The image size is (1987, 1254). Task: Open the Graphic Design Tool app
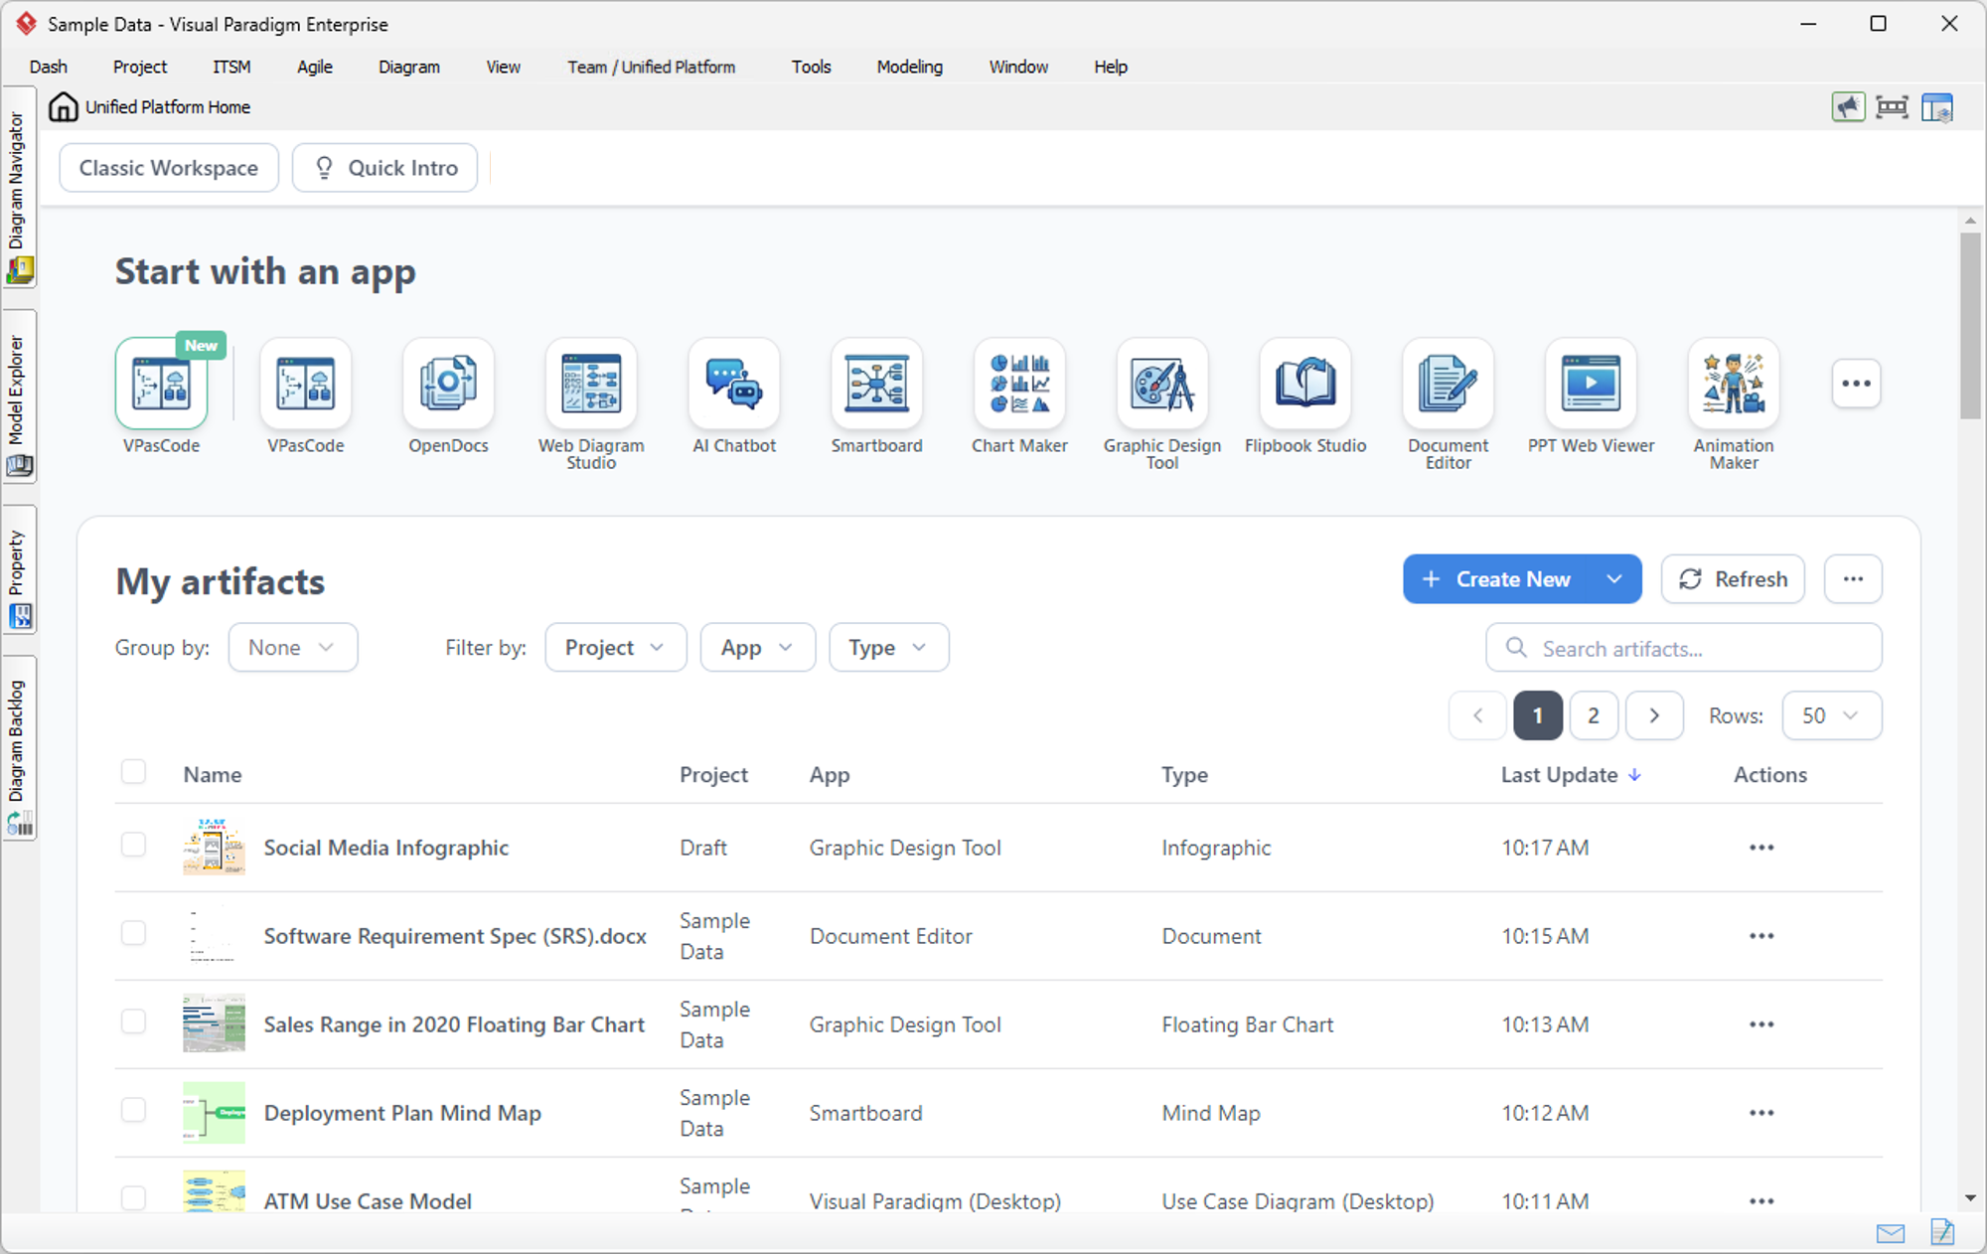coord(1162,385)
